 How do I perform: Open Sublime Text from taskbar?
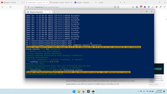[x=88, y=91]
